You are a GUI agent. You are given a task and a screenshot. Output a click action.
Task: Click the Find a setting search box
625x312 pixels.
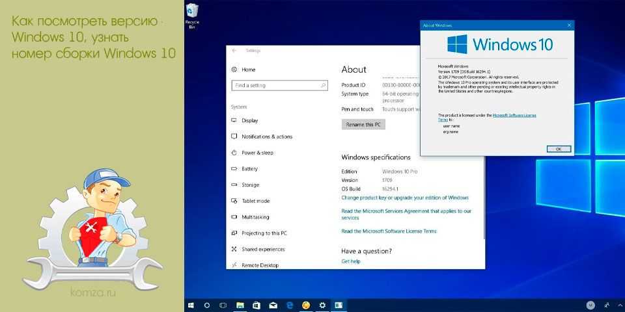[x=279, y=86]
